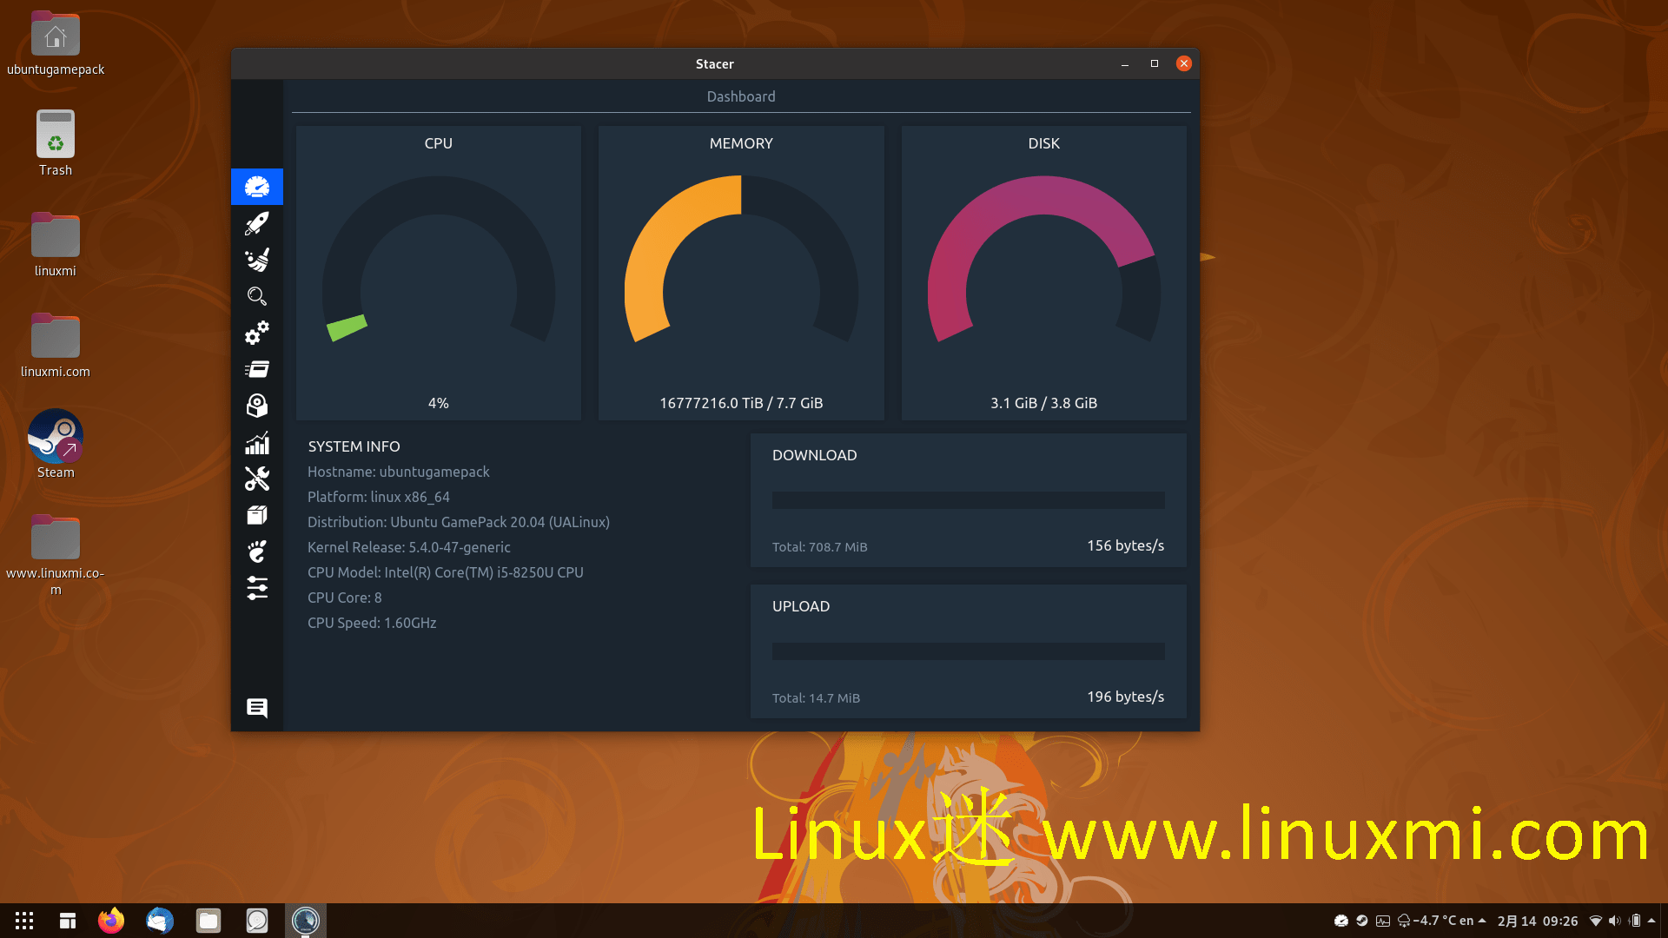
Task: Open System Cleaner broom icon
Action: coord(257,260)
